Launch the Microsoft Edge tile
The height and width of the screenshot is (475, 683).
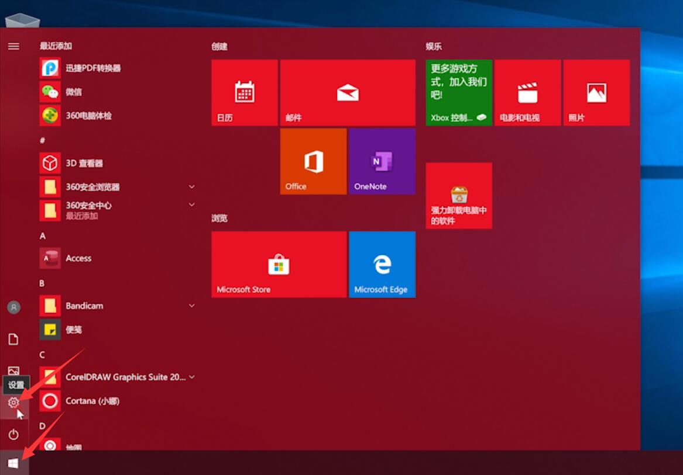click(382, 265)
